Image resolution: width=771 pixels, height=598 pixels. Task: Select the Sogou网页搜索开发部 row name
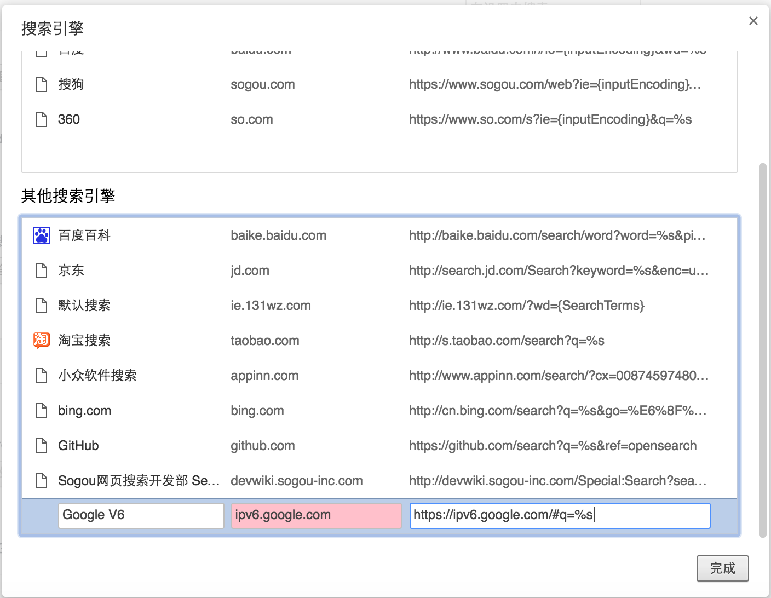pyautogui.click(x=139, y=481)
